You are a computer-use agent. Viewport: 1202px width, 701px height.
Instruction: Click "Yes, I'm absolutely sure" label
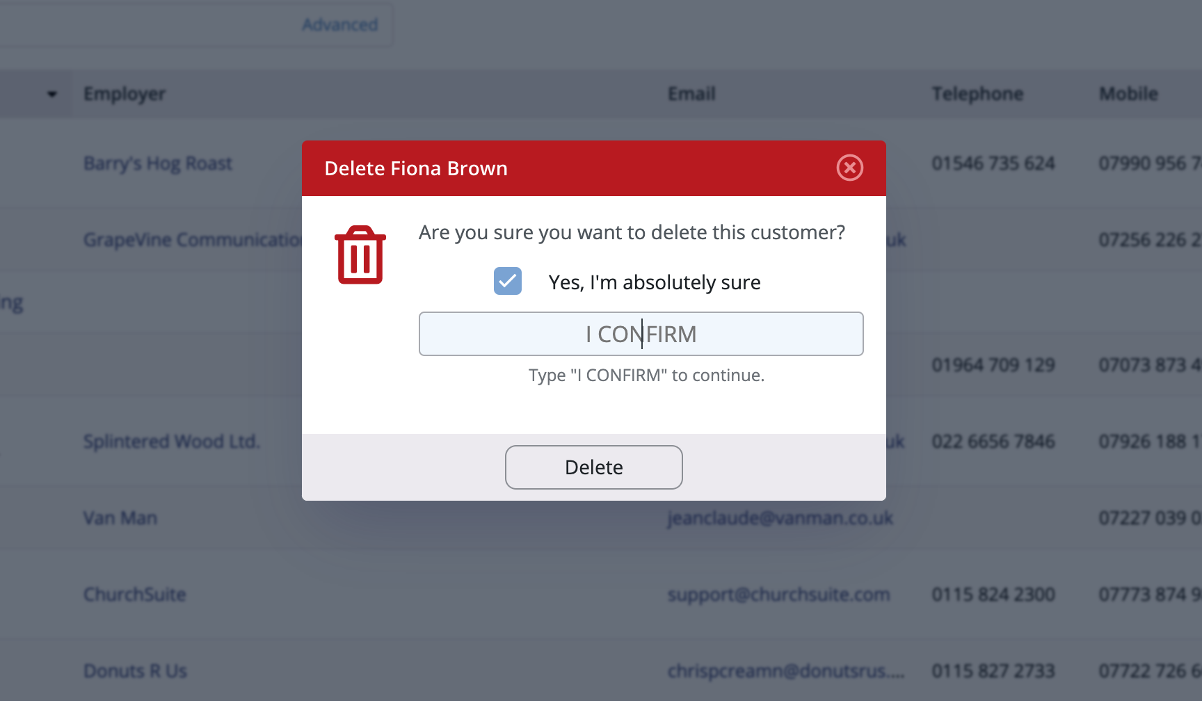[x=655, y=282]
